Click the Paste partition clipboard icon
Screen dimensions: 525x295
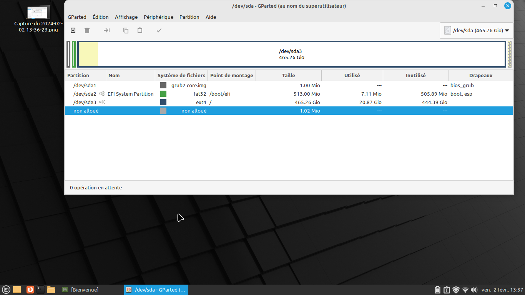coord(140,30)
